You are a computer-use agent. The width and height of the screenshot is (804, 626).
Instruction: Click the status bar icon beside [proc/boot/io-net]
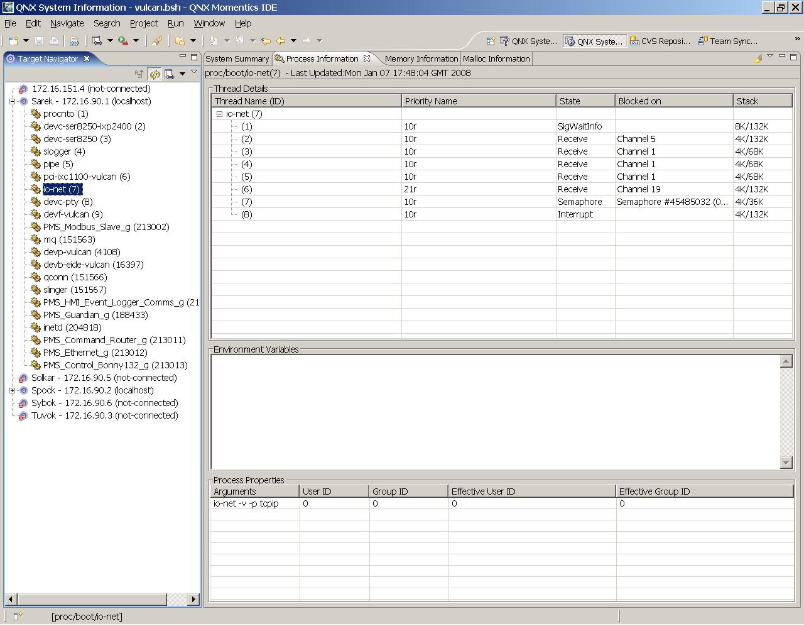[x=18, y=616]
